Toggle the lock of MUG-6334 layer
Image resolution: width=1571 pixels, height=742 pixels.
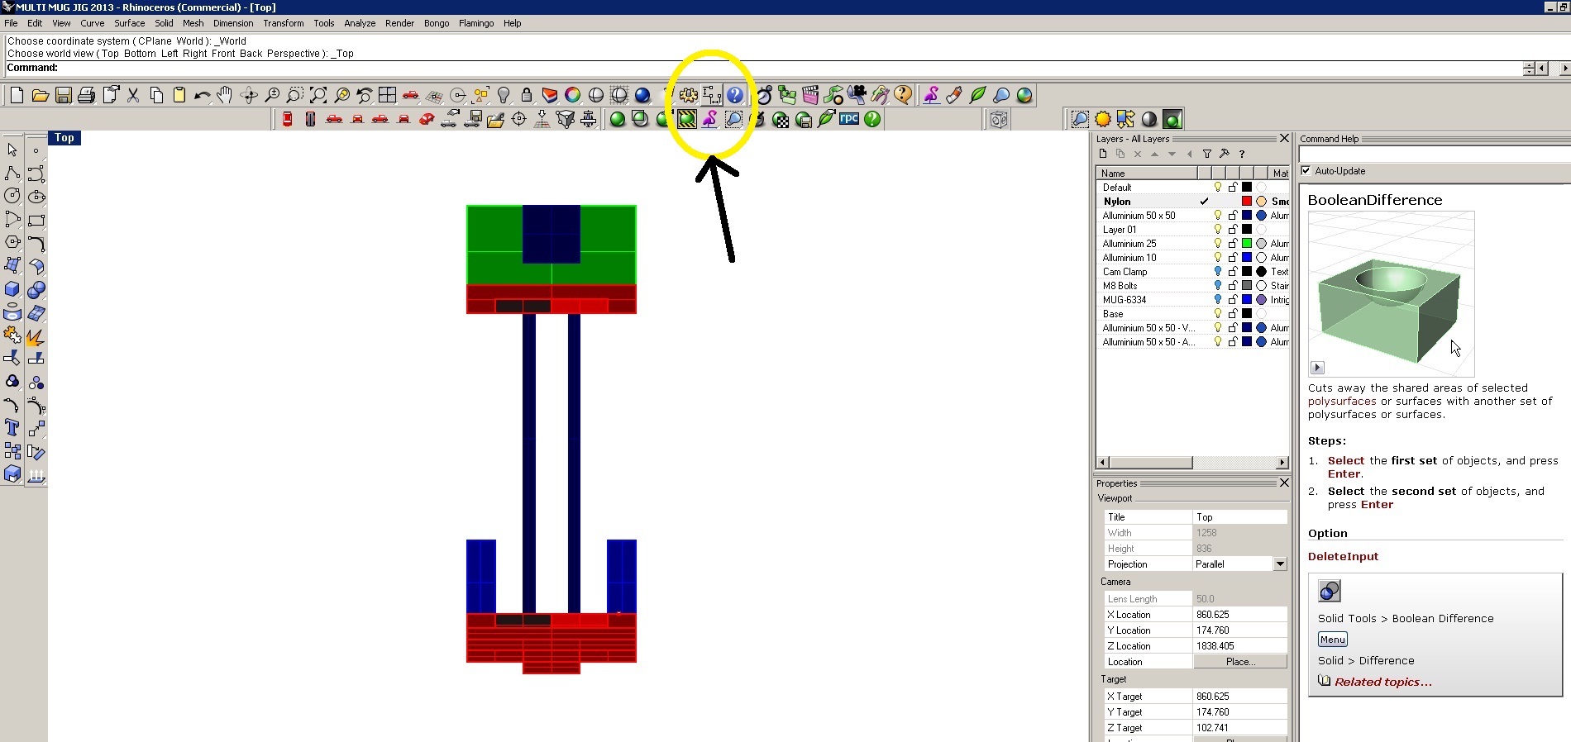click(1233, 300)
